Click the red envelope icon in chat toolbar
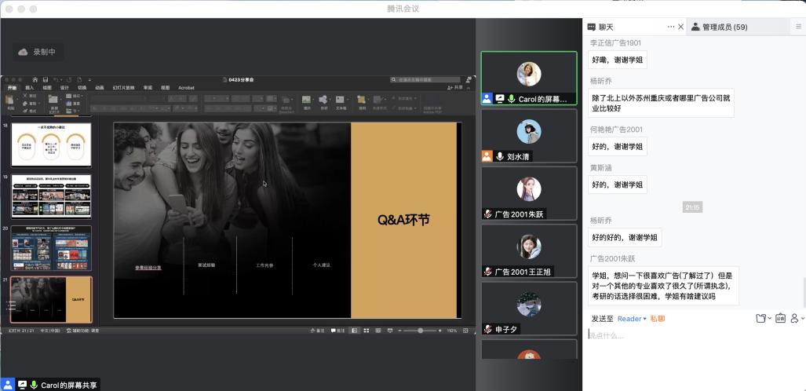 (780, 319)
